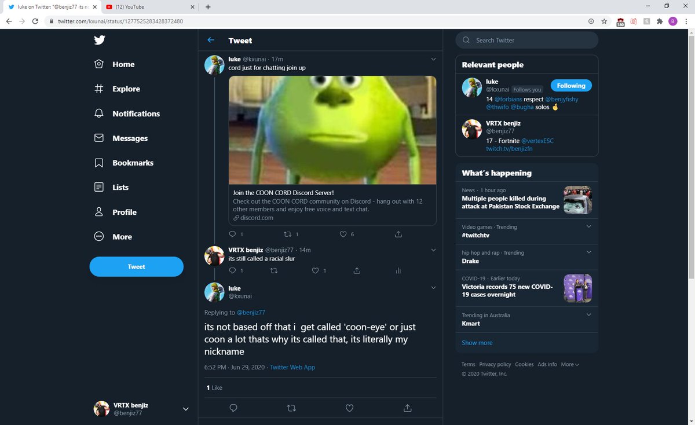Like the VRTX benjiz reply
Viewport: 695px width, 425px height.
(316, 270)
